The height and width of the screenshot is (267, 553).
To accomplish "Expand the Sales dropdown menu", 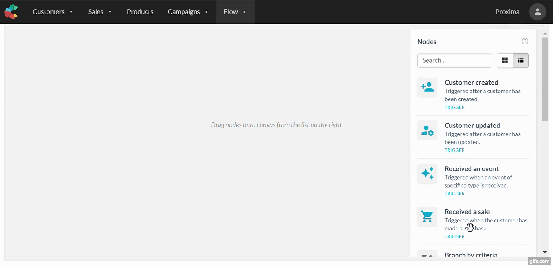I will tap(99, 12).
